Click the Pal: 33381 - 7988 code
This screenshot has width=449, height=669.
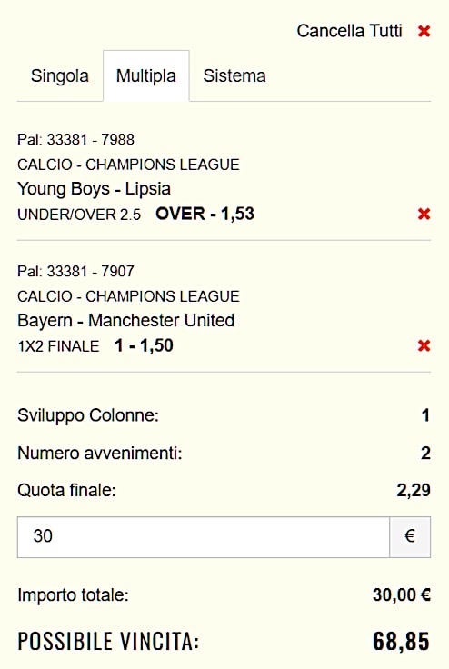[x=75, y=139]
